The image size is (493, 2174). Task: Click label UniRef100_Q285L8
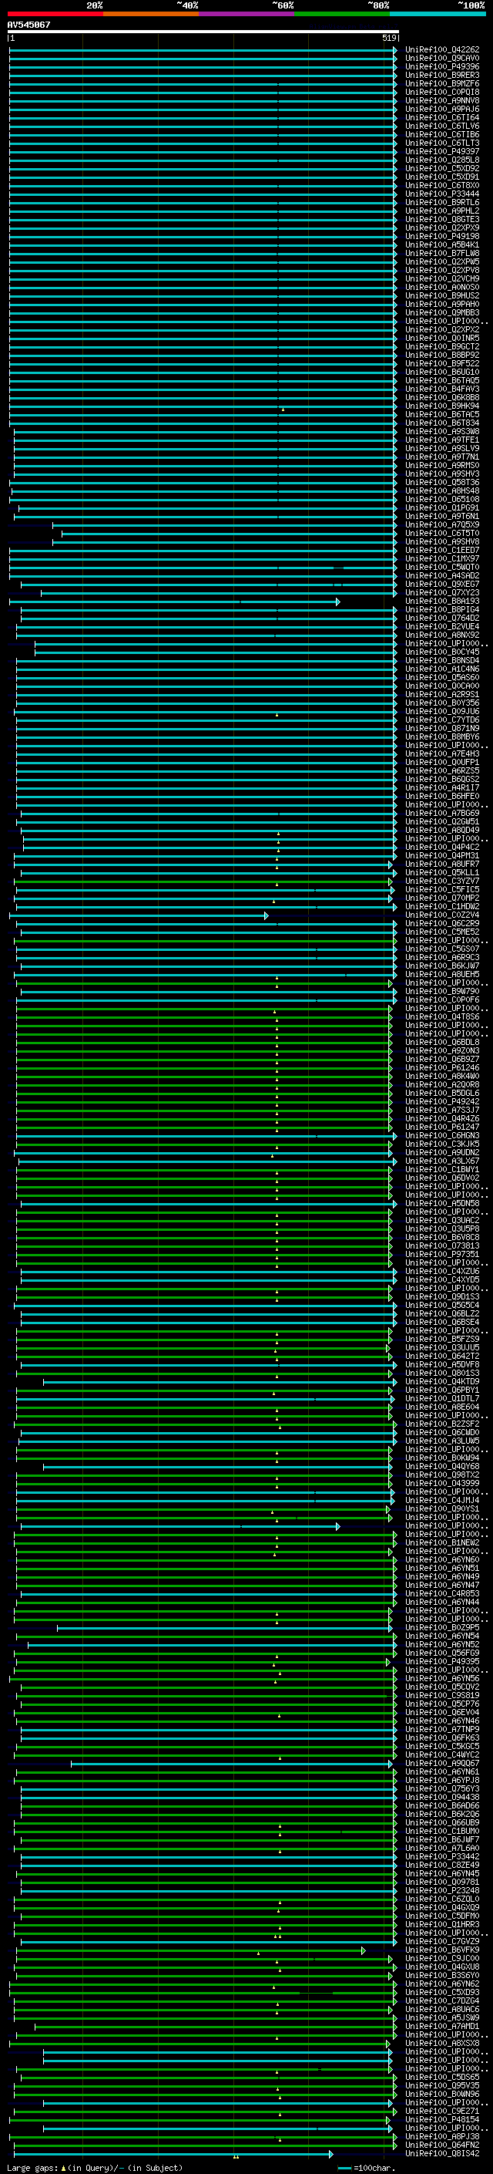[x=442, y=160]
